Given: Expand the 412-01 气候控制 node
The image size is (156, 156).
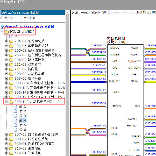Looking at the screenshot, I should pos(7,153).
